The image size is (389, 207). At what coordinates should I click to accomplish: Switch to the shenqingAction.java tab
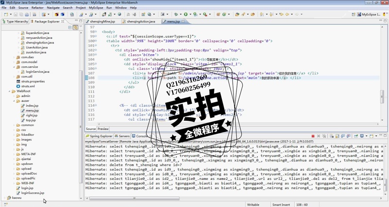pyautogui.click(x=141, y=22)
